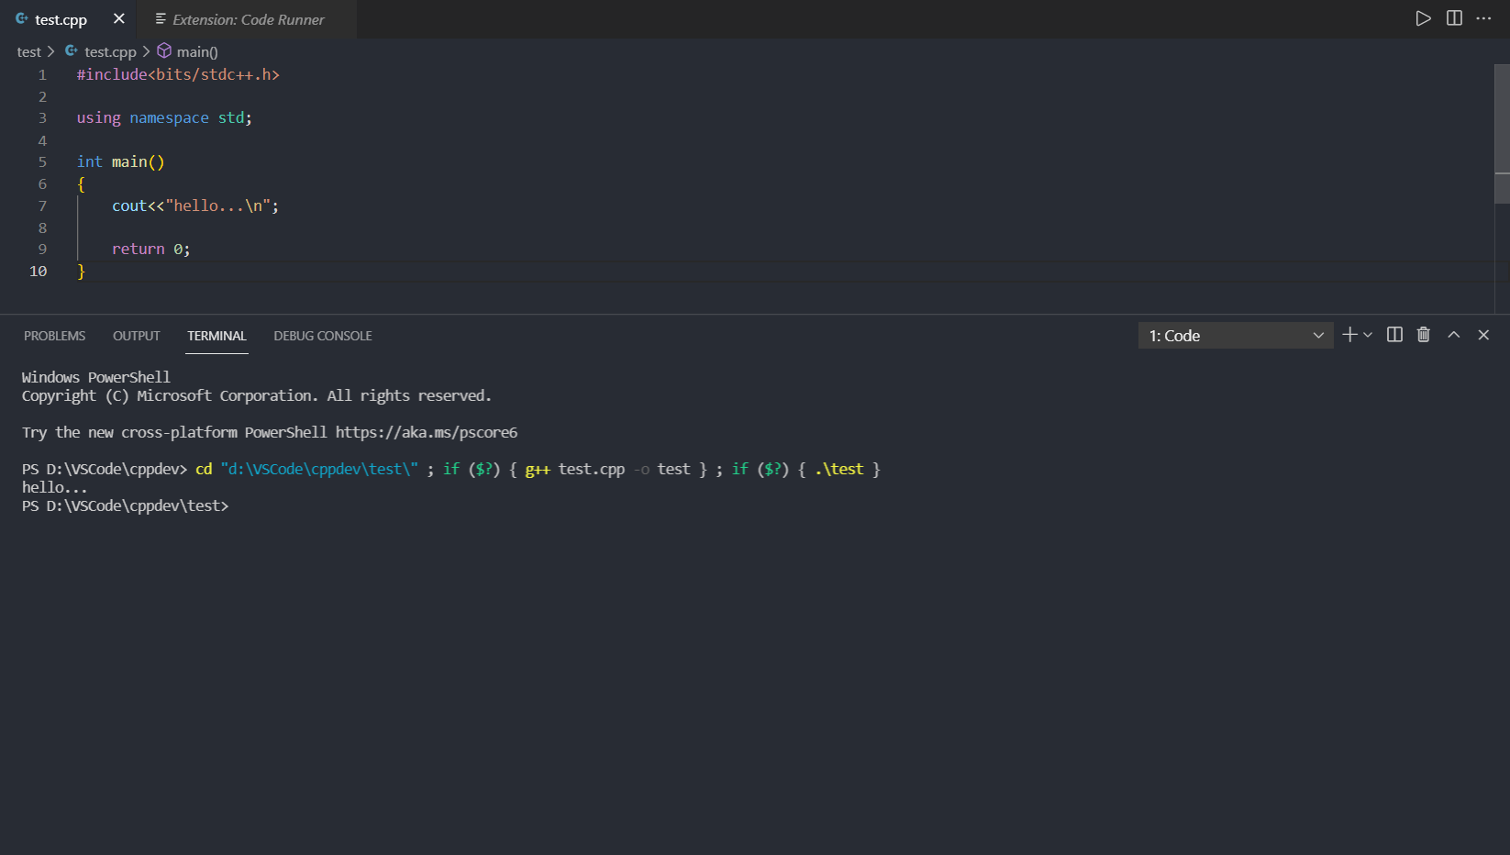The height and width of the screenshot is (855, 1510).
Task: Close the test.cpp editor tab
Action: point(118,18)
